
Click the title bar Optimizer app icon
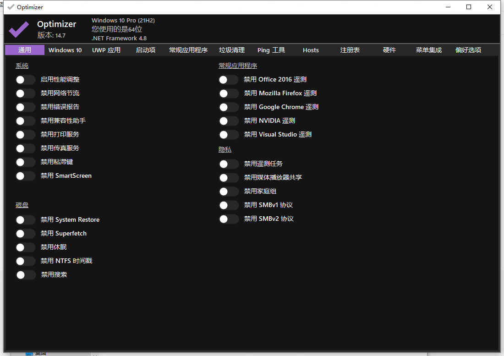(11, 7)
